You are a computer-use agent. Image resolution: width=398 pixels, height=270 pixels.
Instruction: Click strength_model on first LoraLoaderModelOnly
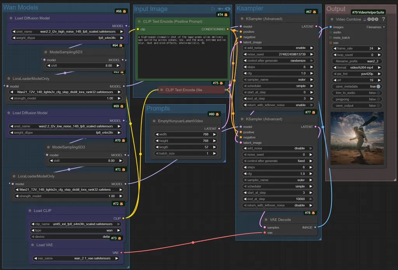tap(65, 98)
